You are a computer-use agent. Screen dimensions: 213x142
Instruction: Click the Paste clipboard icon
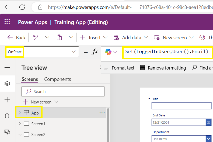pos(59,37)
